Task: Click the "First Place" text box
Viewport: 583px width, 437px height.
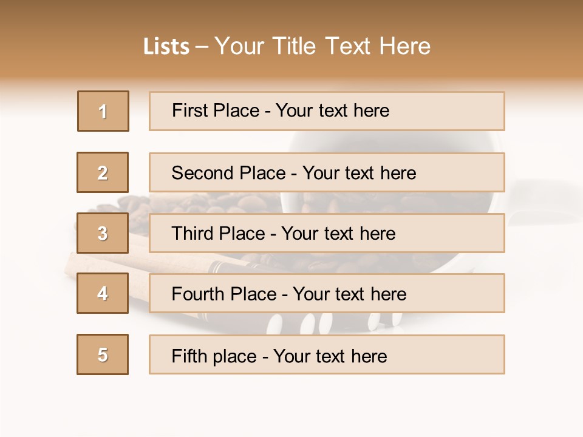Action: point(326,111)
